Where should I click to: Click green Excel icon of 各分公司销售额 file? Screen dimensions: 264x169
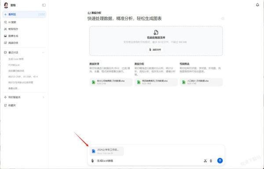point(93,82)
